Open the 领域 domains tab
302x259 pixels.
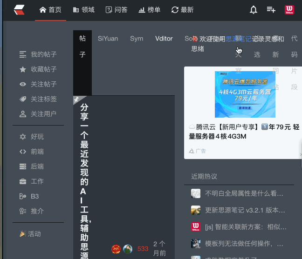pyautogui.click(x=84, y=10)
